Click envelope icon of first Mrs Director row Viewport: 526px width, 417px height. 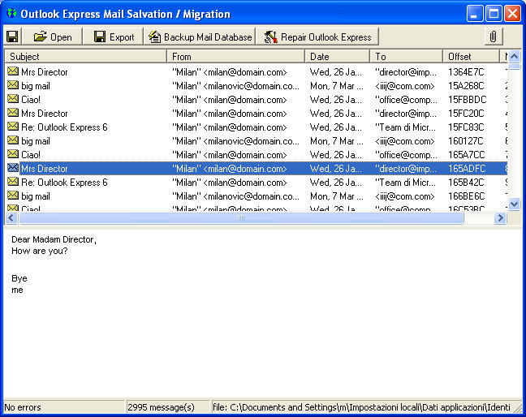coord(13,71)
